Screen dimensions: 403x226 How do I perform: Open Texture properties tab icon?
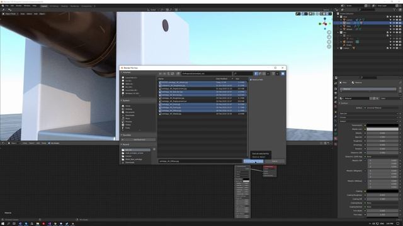point(336,144)
